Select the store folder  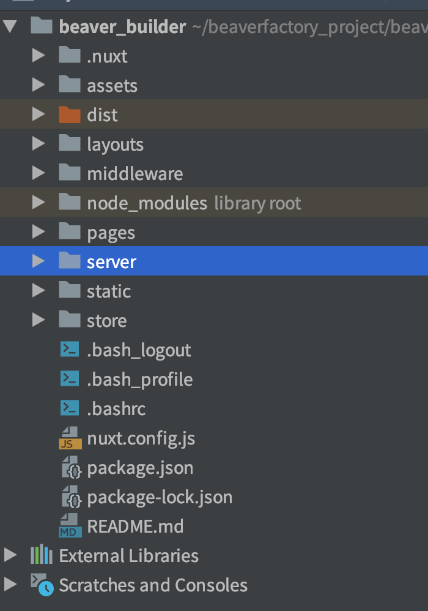click(x=214, y=320)
